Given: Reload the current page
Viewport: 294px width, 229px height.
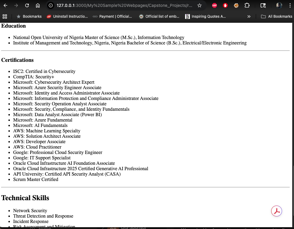Looking at the screenshot, I should tap(27, 5).
